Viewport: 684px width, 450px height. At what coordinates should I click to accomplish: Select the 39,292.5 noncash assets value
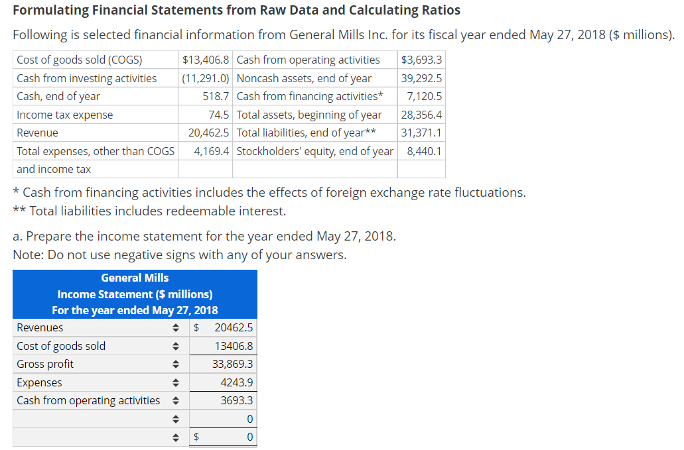coord(421,78)
